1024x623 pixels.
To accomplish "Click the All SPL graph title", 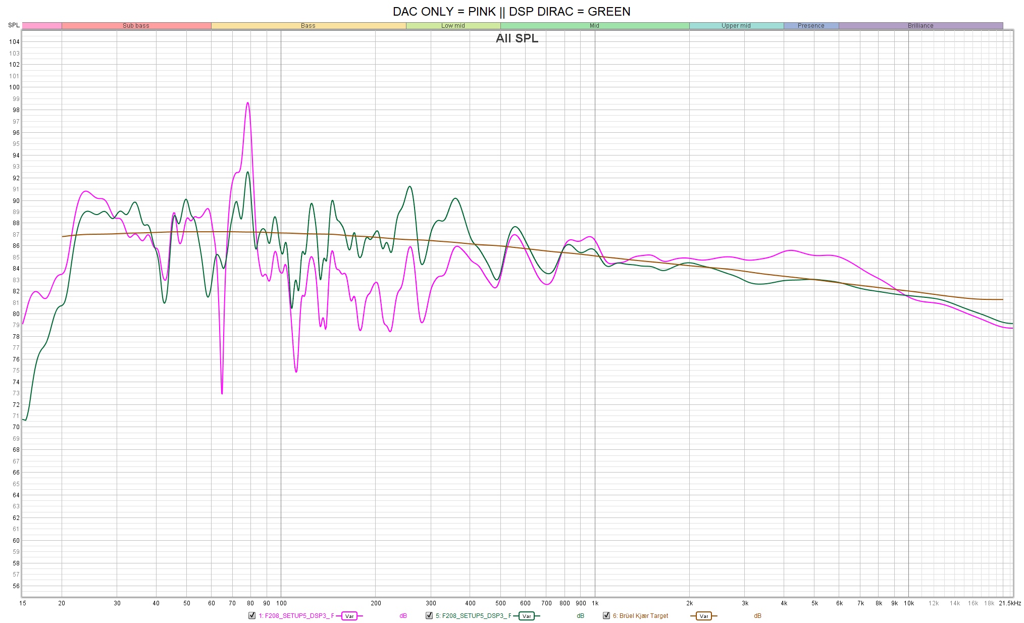I will coord(517,38).
